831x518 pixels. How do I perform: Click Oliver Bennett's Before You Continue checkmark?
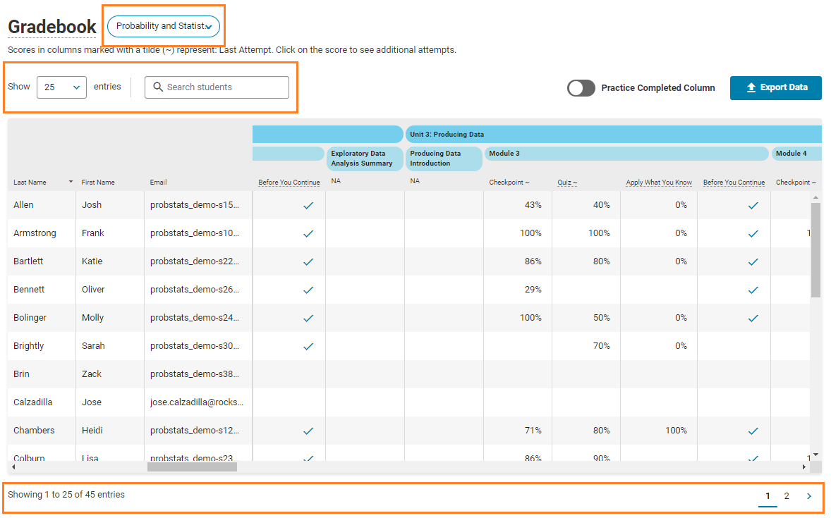[308, 290]
